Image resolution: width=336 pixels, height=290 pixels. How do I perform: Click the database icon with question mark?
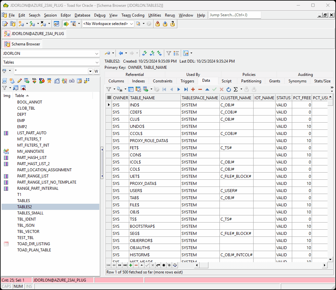click(172, 24)
